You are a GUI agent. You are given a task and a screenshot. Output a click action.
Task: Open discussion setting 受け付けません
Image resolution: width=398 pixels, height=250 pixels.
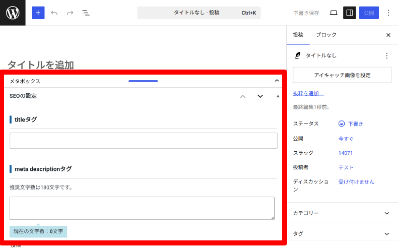[356, 181]
